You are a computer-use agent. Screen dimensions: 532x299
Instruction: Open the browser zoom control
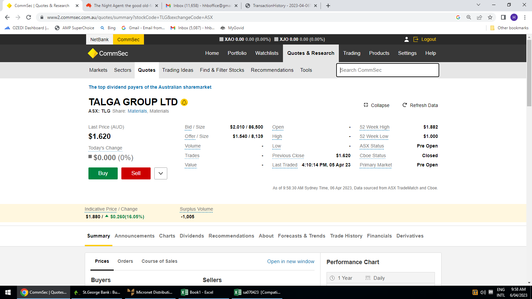[x=469, y=17]
